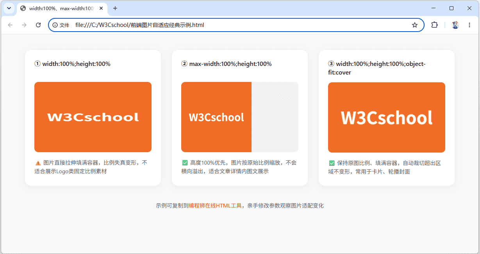Click green checkmark icon in card 3 description
Viewport: 480px width, 254px height.
pyautogui.click(x=332, y=163)
